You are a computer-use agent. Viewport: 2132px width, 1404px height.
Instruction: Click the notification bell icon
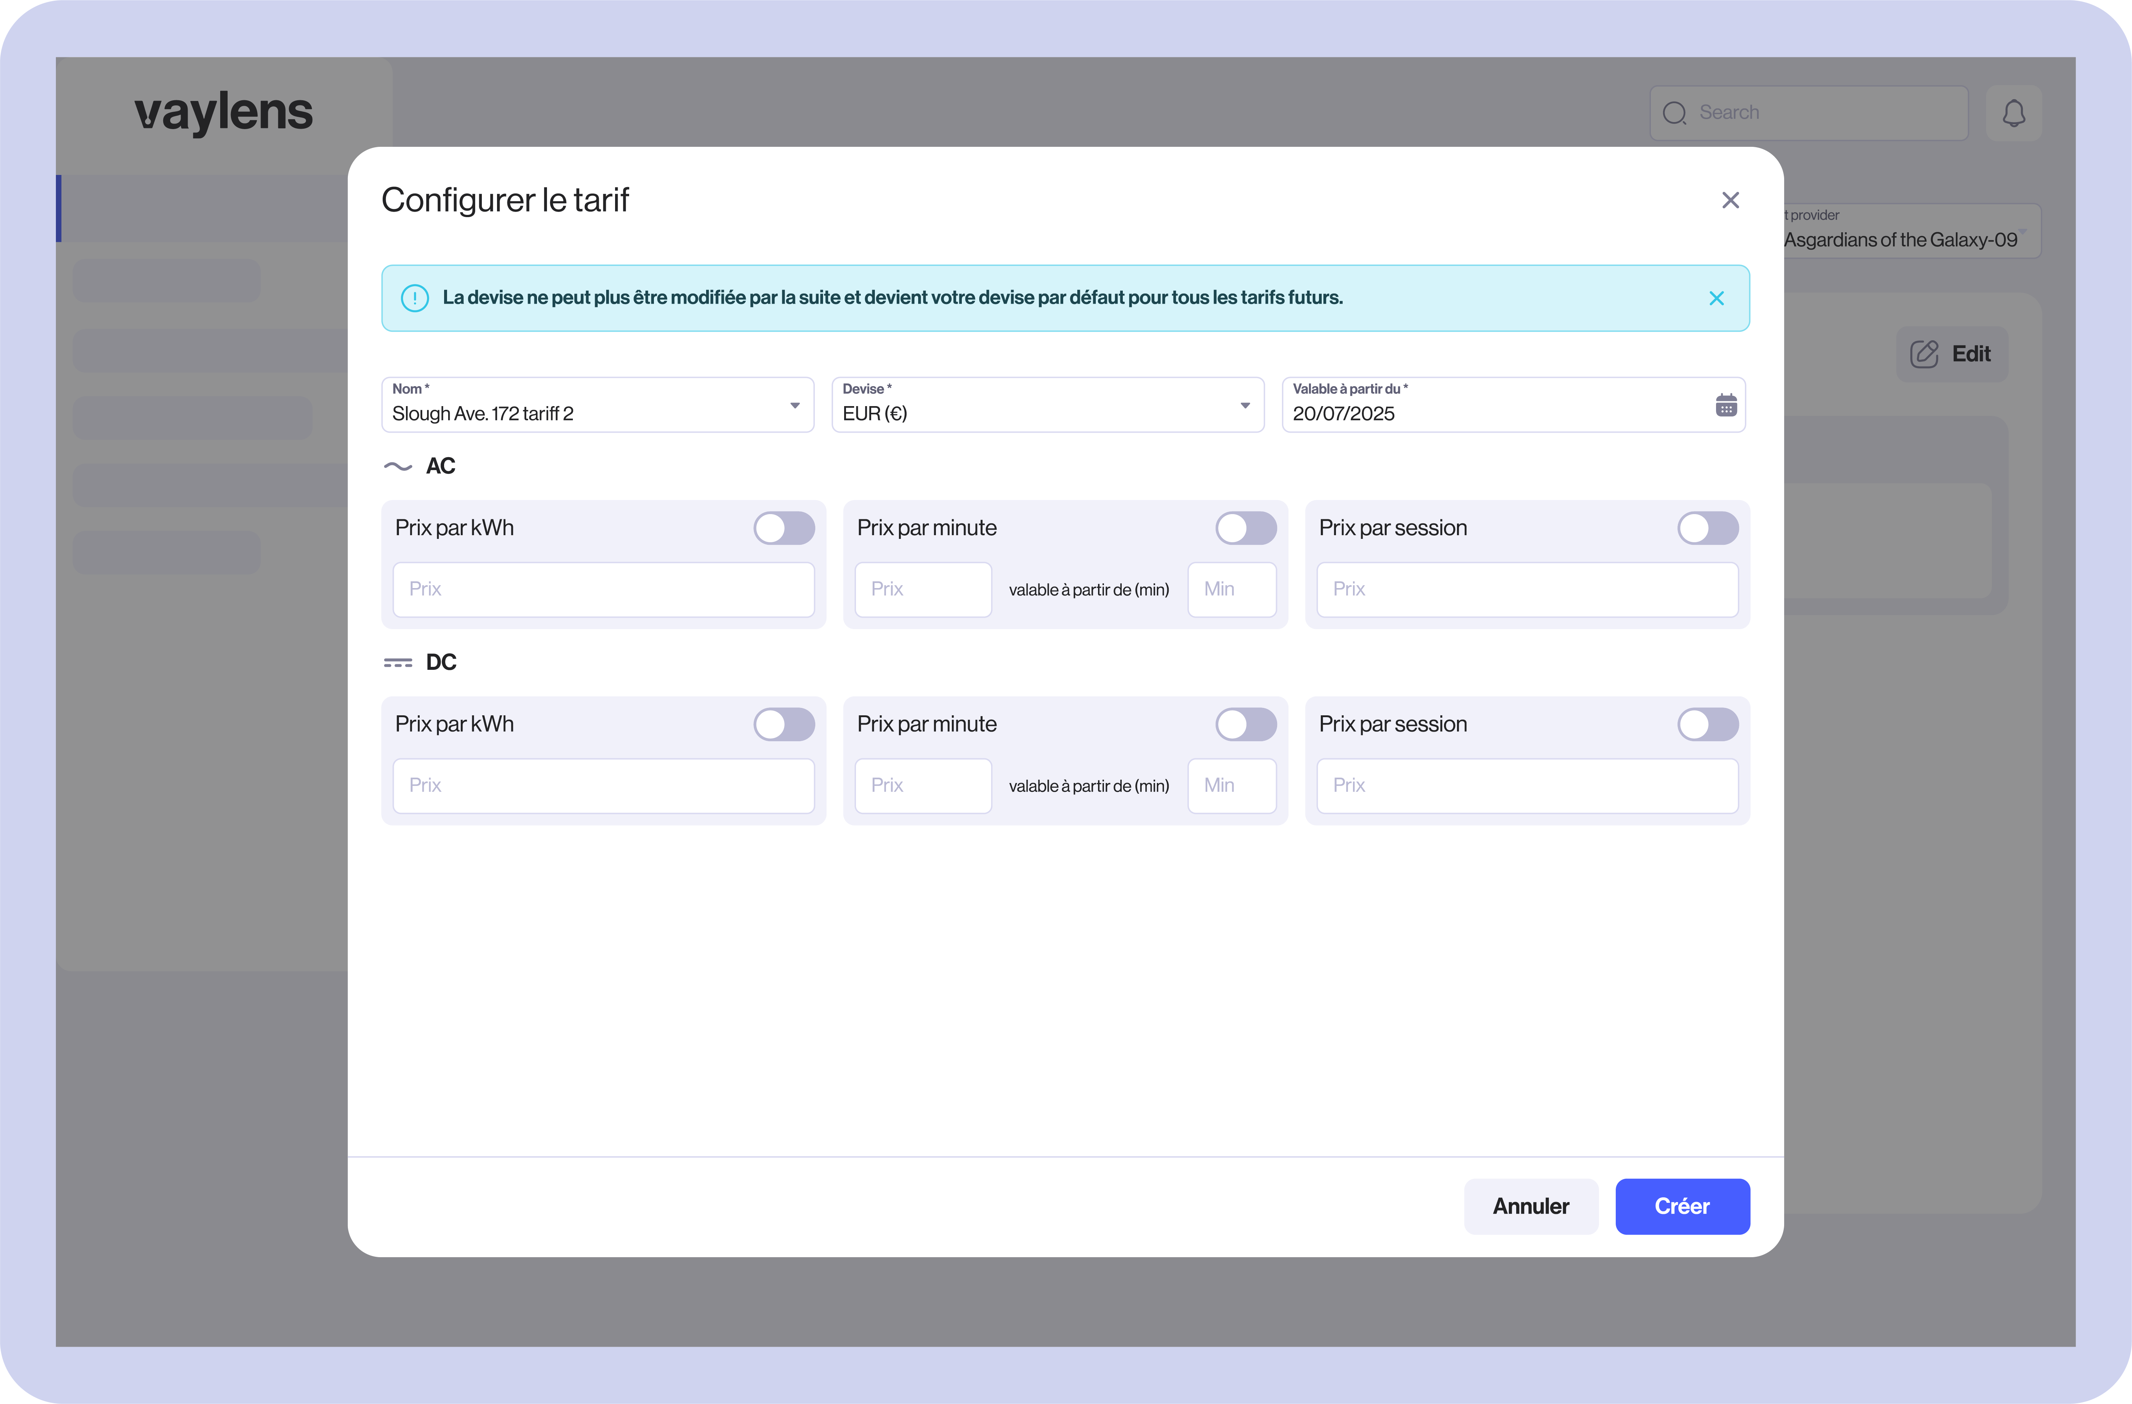[2013, 114]
